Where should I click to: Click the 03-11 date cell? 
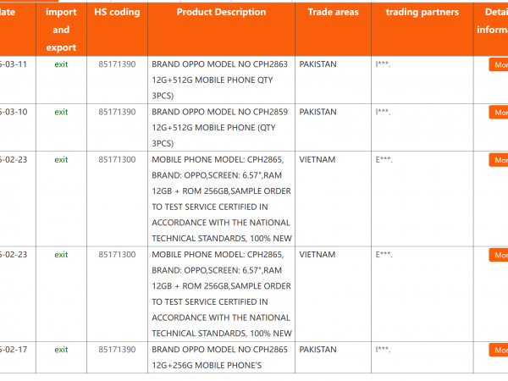[x=14, y=64]
